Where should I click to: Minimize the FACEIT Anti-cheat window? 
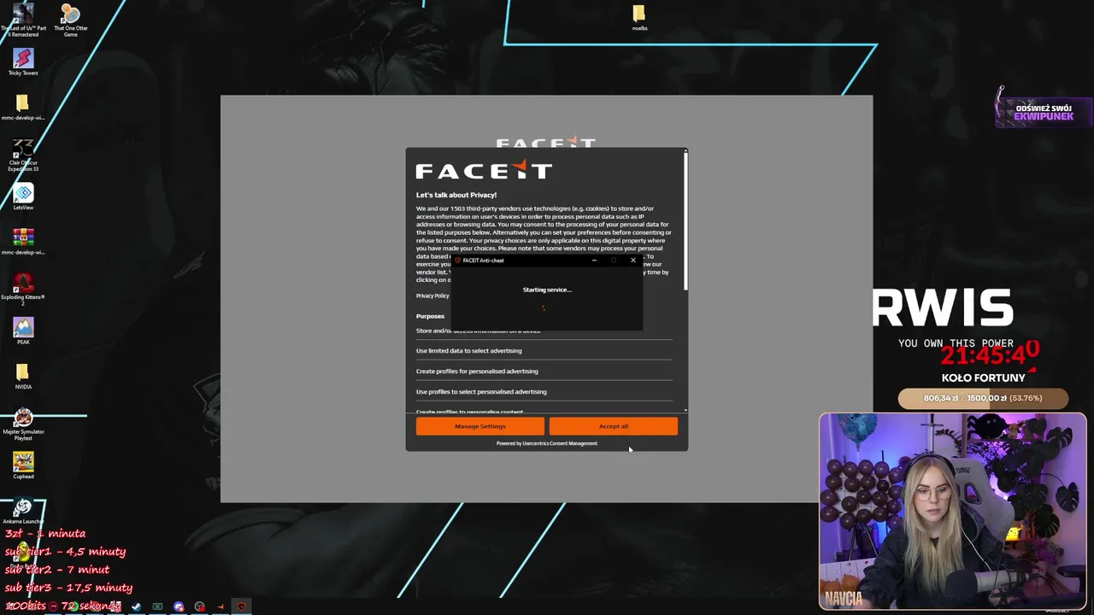tap(594, 261)
